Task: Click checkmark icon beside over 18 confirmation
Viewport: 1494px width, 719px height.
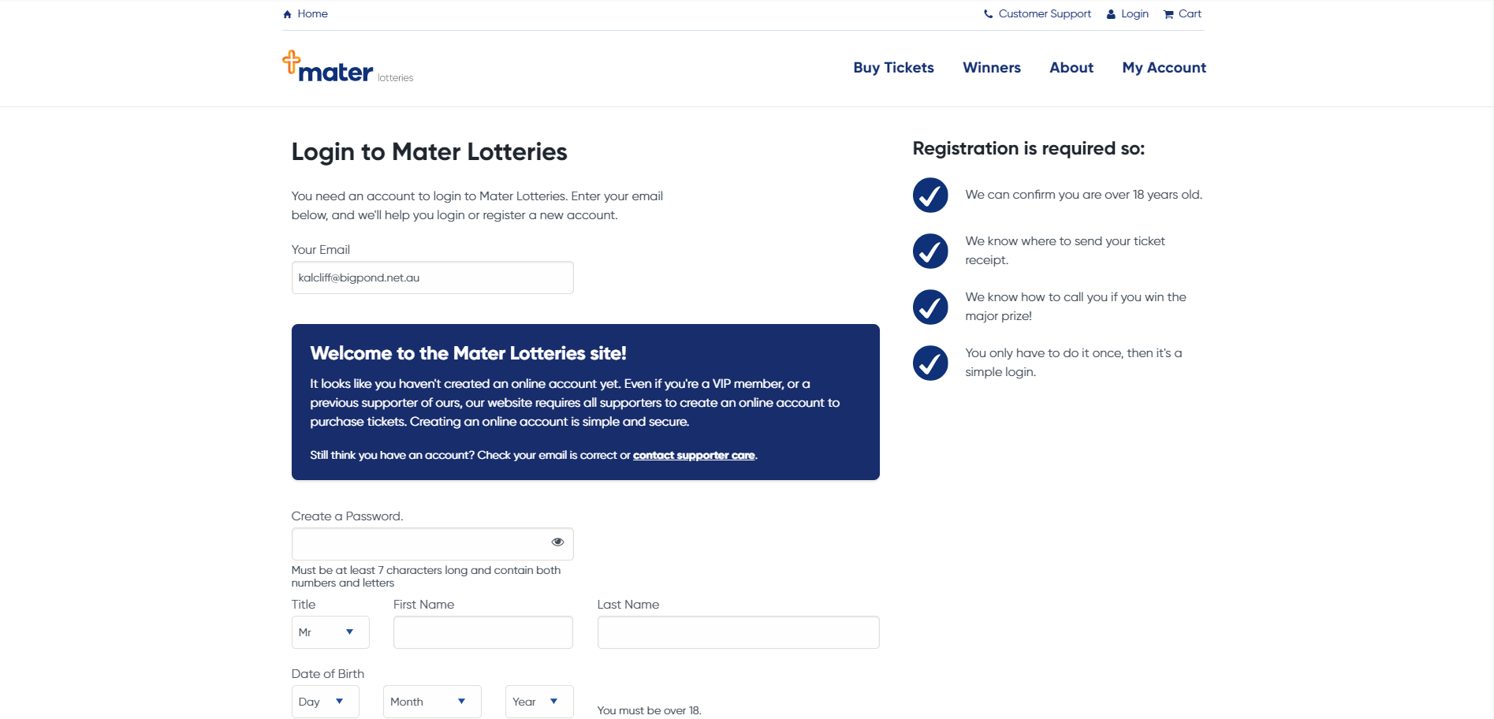Action: coord(930,195)
